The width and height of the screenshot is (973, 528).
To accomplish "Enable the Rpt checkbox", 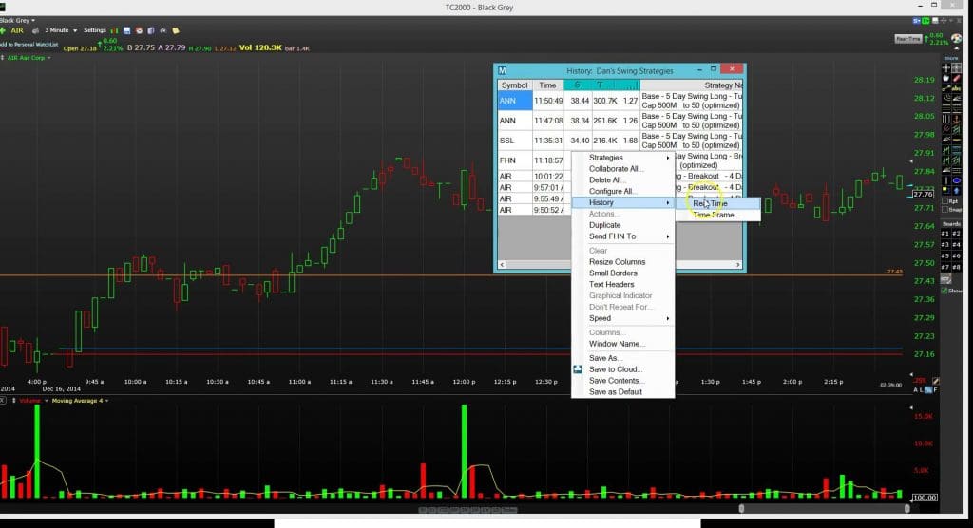I will coord(945,201).
